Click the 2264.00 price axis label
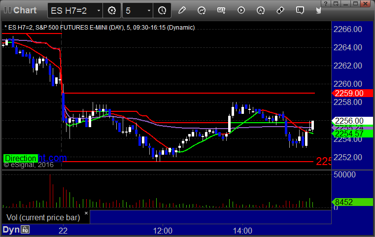This screenshot has height=237, width=375. point(348,47)
